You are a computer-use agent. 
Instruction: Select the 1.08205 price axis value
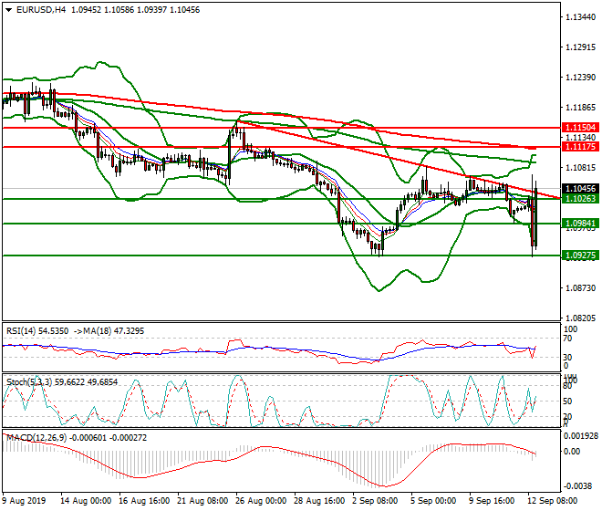pos(580,318)
